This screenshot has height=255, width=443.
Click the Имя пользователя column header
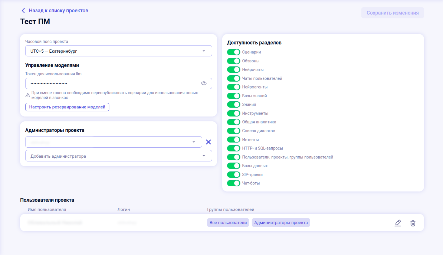tap(47, 209)
